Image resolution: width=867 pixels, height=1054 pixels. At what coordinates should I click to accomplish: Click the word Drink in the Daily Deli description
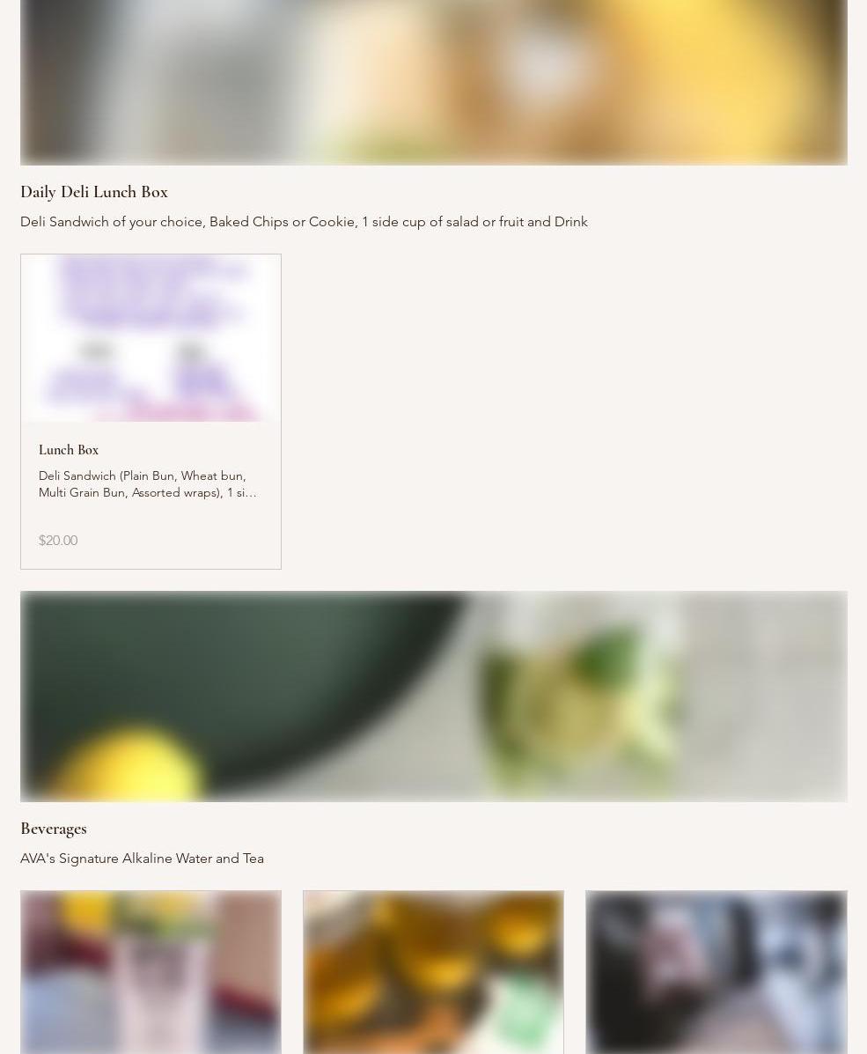(x=570, y=222)
